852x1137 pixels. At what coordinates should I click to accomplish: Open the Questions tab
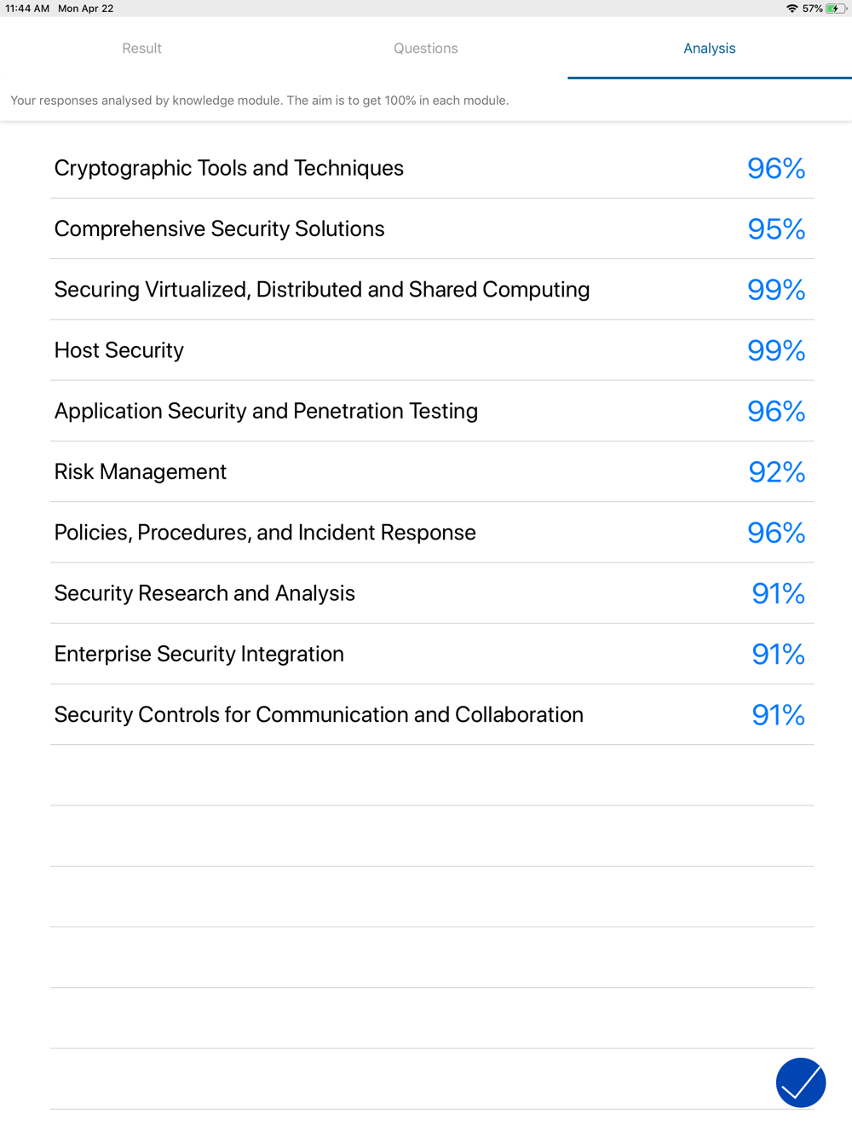pos(425,49)
